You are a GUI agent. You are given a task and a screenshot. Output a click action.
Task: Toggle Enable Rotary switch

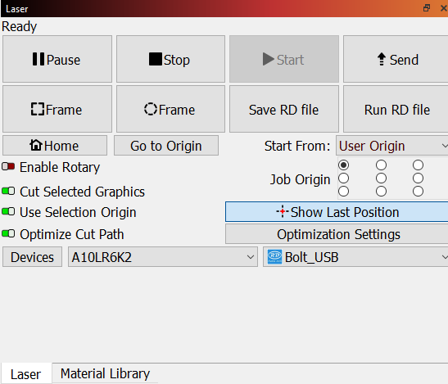8,166
